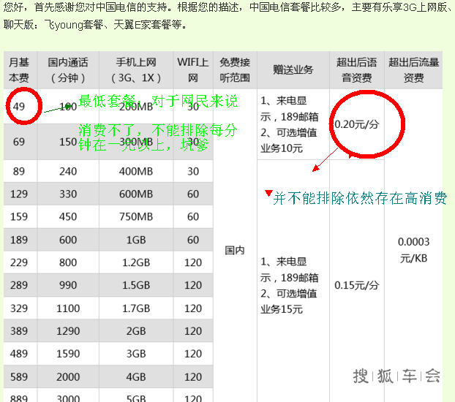Screen dimensions: 455x402
Task: Click the 3GB data cell
Action: [x=136, y=354]
